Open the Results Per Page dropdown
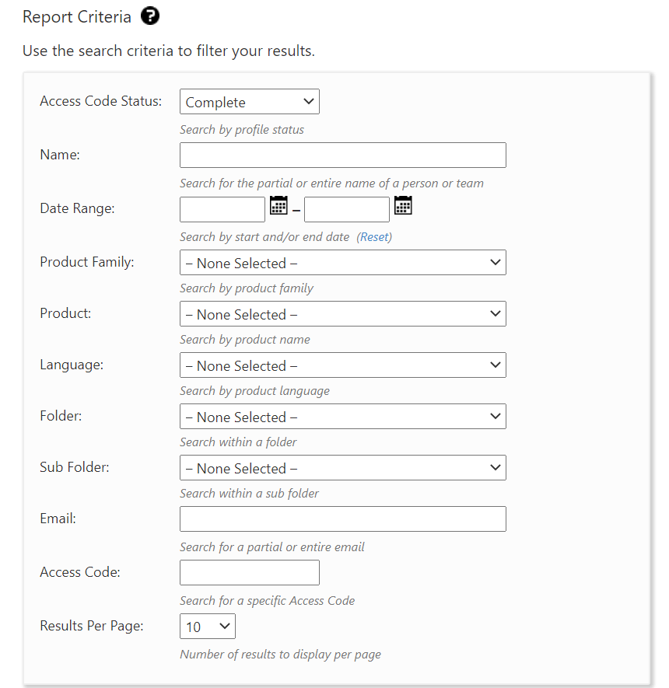669x688 pixels. (208, 627)
